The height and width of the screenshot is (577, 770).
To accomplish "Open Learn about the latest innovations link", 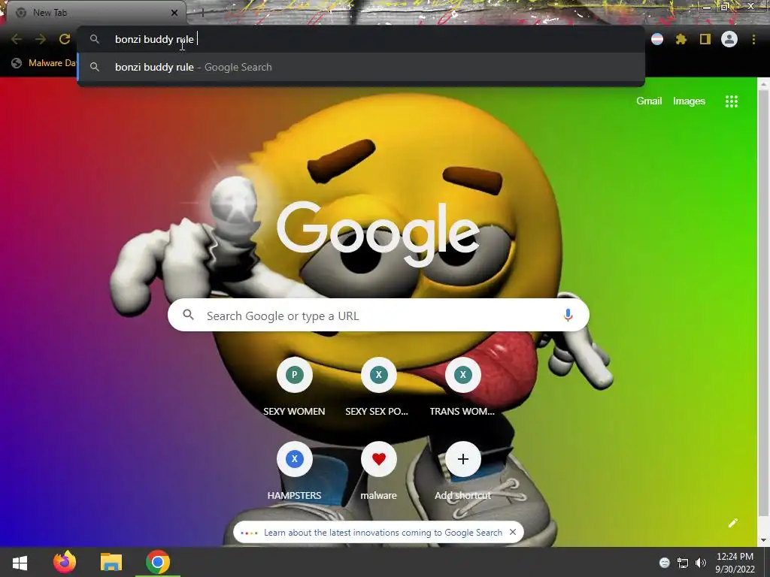I will coord(383,533).
